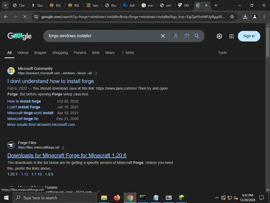Viewport: 270px width, 203px height.
Task: Click the Google logo
Action: (20, 36)
